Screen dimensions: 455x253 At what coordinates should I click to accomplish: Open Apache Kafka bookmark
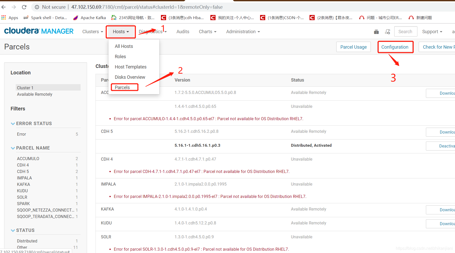90,18
